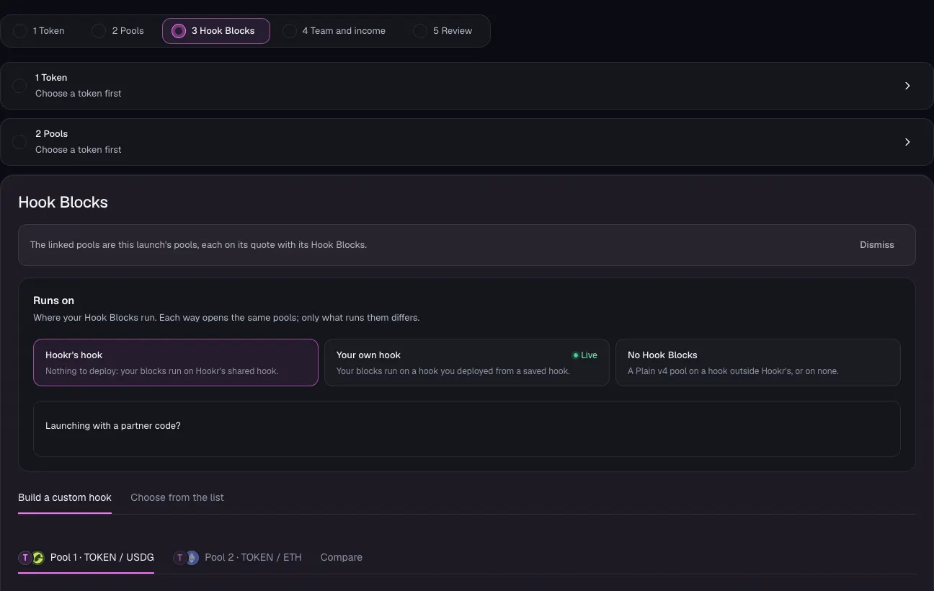Go to step 5 Review
Screen dimensions: 934x591
442,31
